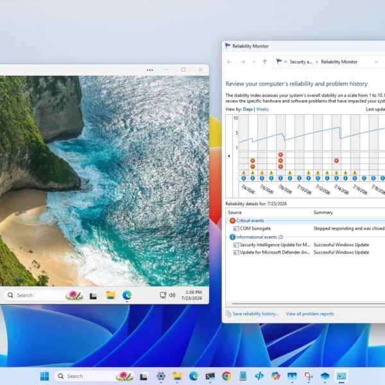
Task: Open File Explorer from main taskbar
Action: coord(177,376)
